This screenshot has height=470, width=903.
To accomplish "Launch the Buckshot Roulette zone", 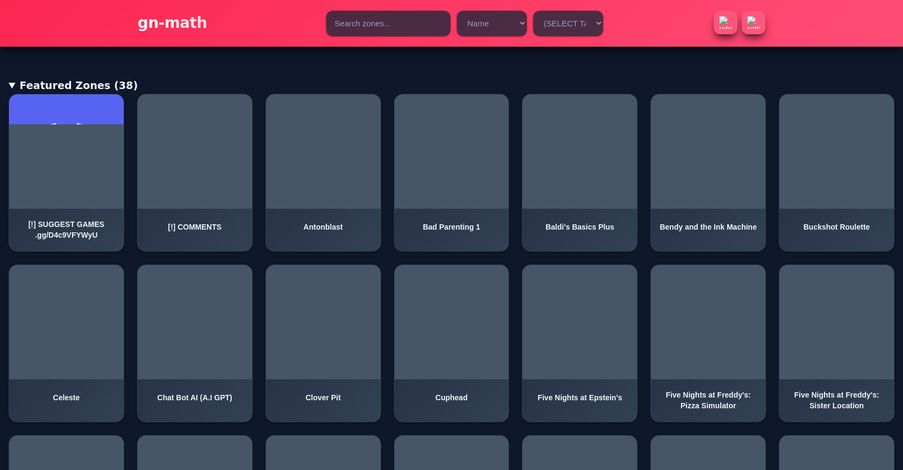I will (x=836, y=173).
